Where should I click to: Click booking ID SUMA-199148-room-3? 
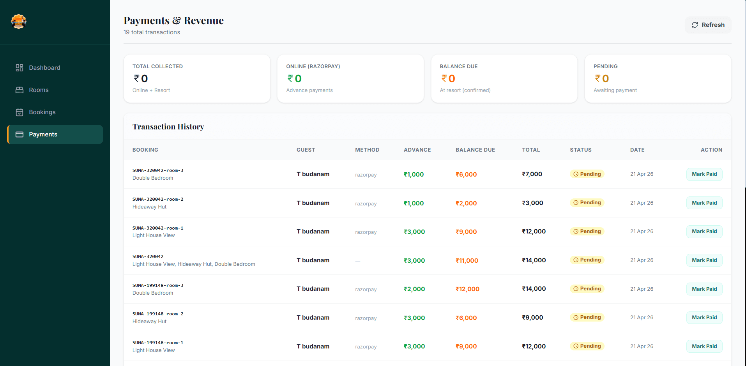coord(158,285)
